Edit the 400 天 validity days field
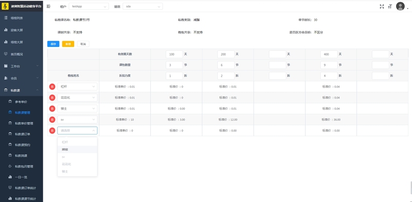The width and height of the screenshot is (412, 202). click(329, 54)
